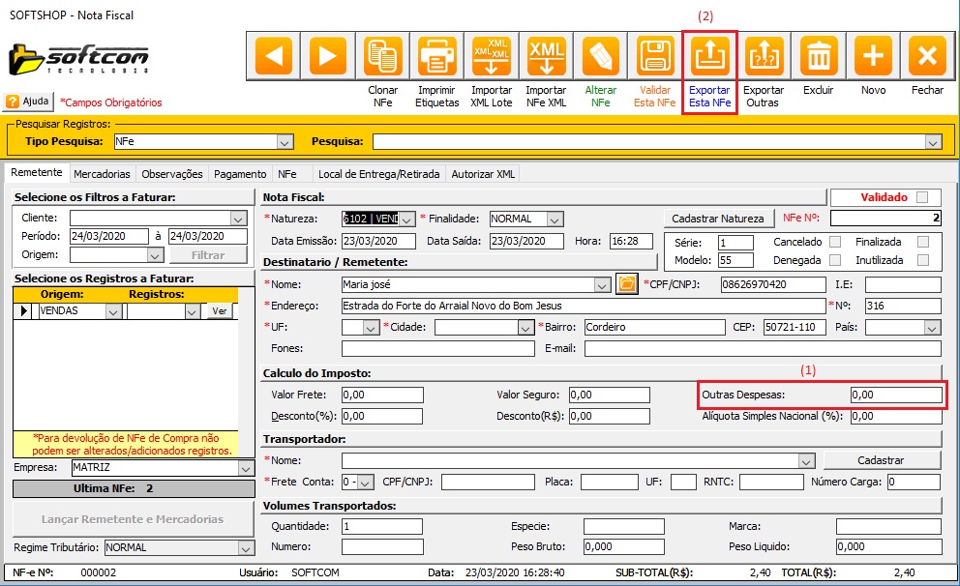This screenshot has width=960, height=586.
Task: Export this NFe using Exportar Esta NFe
Action: 709,56
